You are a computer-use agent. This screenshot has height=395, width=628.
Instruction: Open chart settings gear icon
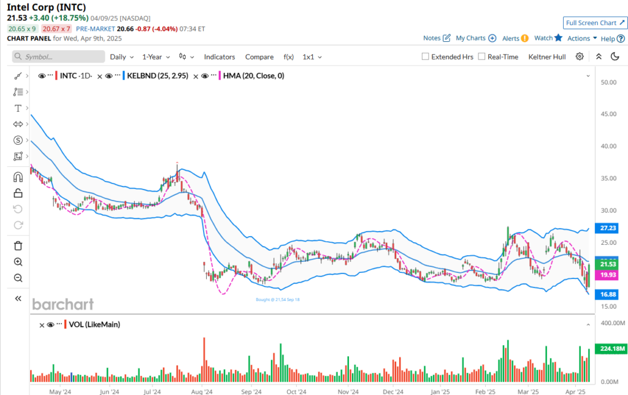pyautogui.click(x=580, y=56)
